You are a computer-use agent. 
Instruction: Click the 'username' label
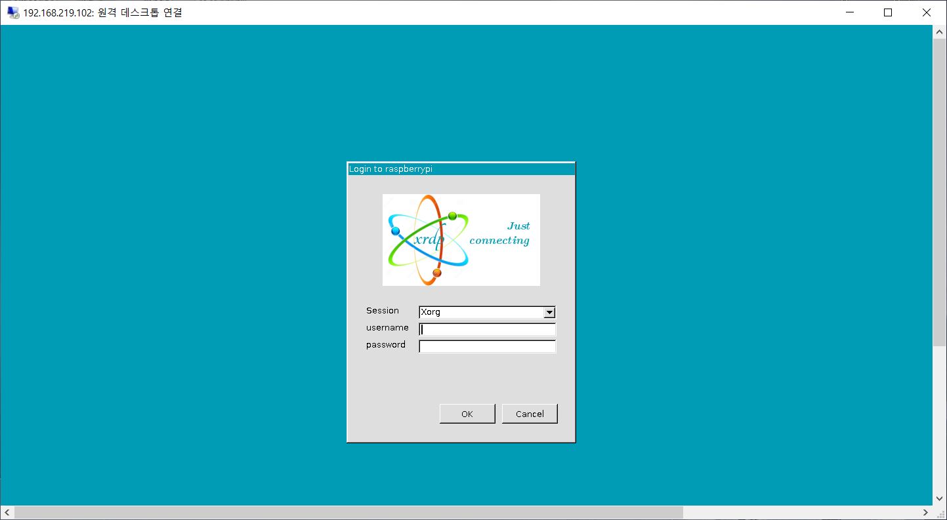pyautogui.click(x=387, y=328)
